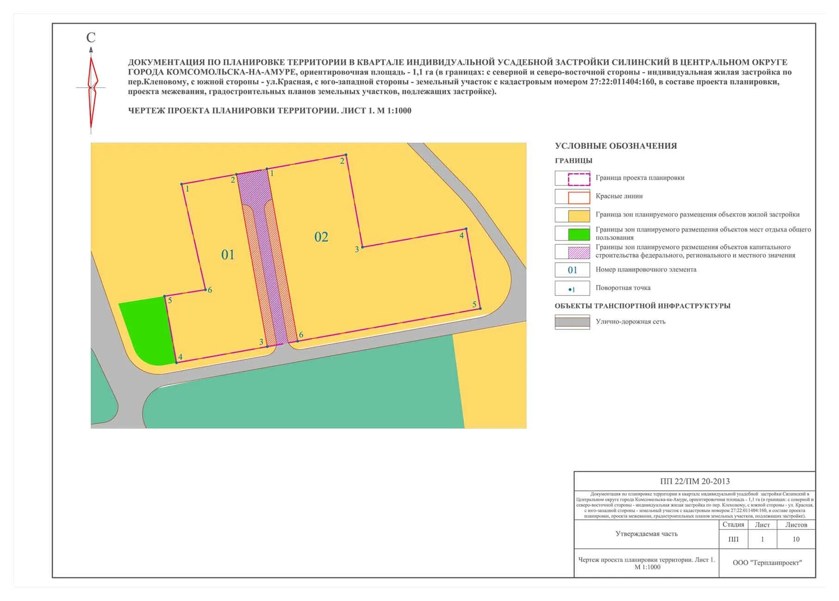Pick the bright green recreation zone legend swatch

[x=578, y=234]
